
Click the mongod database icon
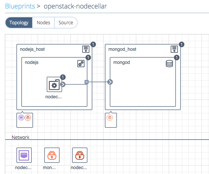click(x=169, y=64)
